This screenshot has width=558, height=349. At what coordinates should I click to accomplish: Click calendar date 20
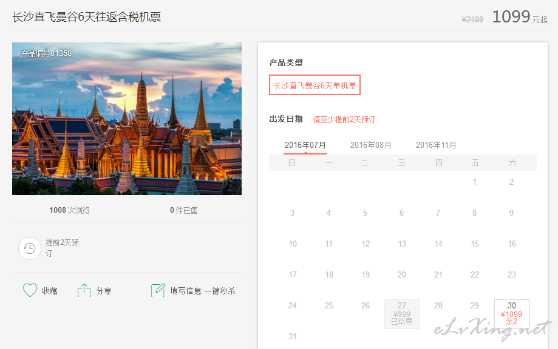402,275
